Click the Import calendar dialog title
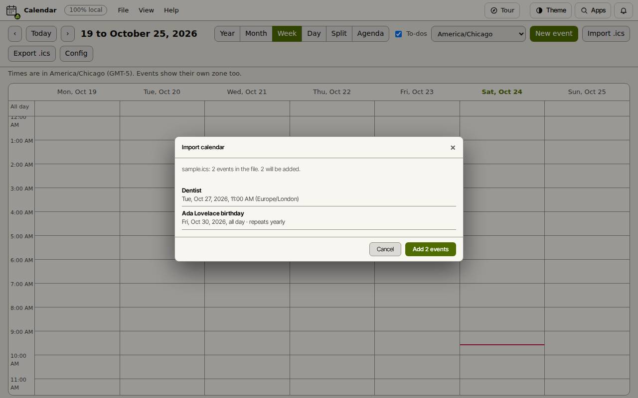The width and height of the screenshot is (638, 398). (x=203, y=147)
